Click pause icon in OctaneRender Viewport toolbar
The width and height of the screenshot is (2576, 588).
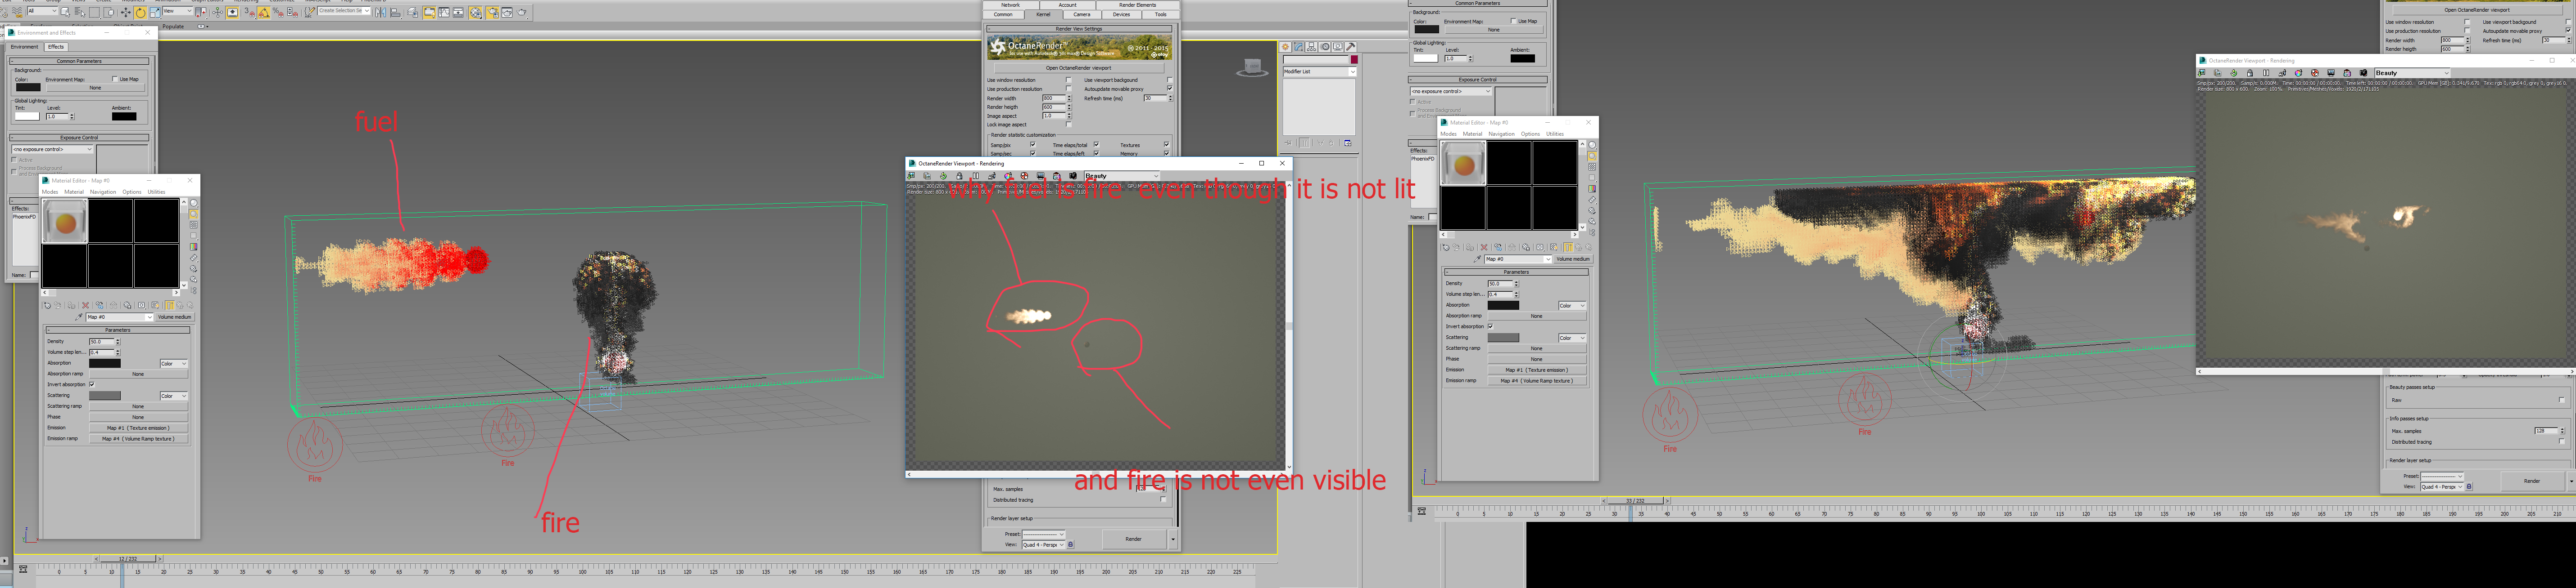tap(976, 176)
